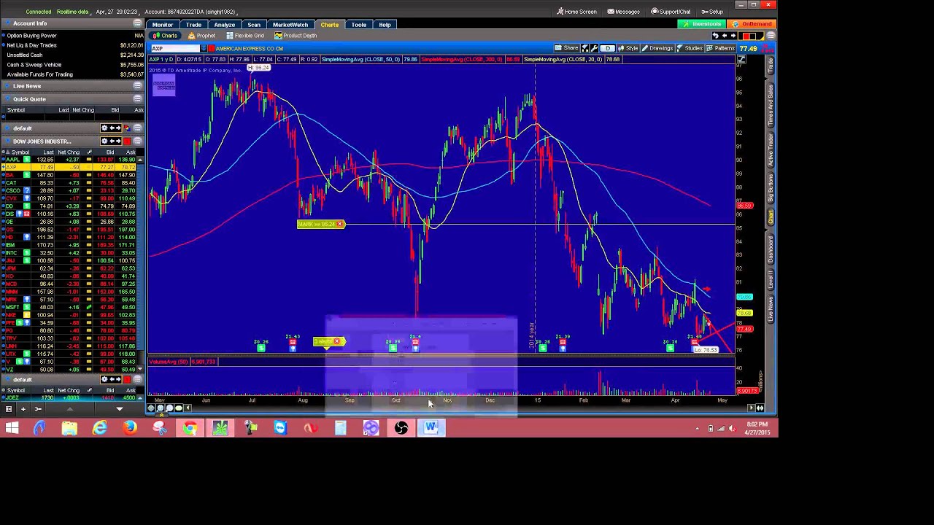Image resolution: width=934 pixels, height=525 pixels.
Task: Switch to the Tools tab
Action: 359,25
